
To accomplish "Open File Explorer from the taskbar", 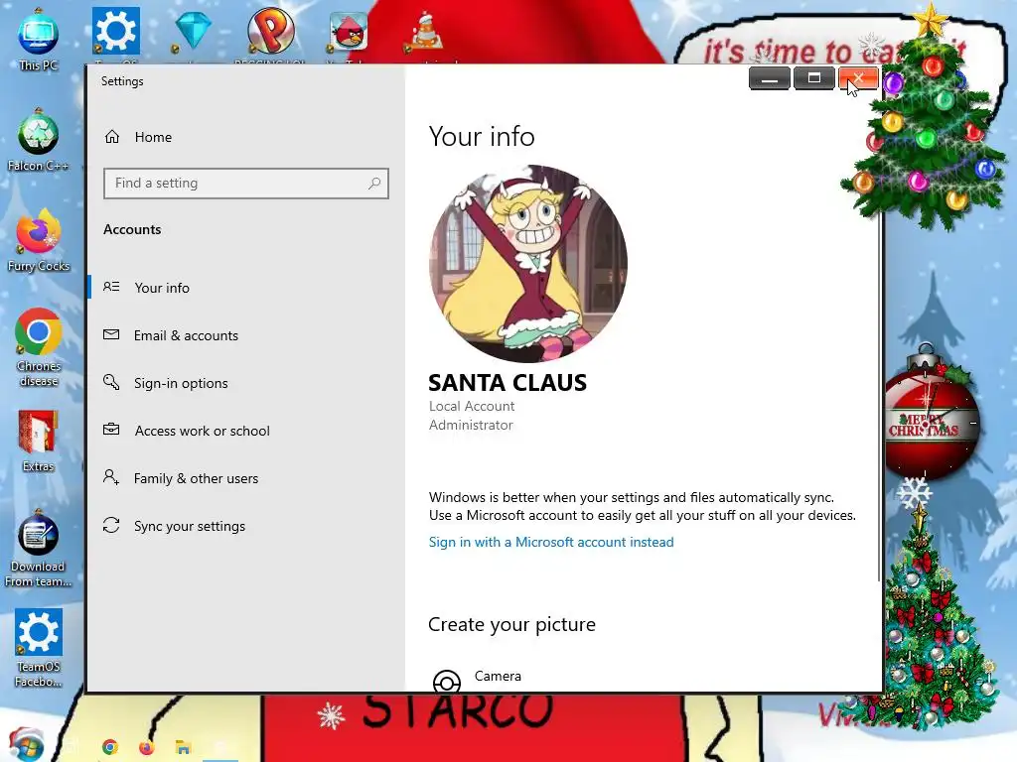I will click(183, 747).
